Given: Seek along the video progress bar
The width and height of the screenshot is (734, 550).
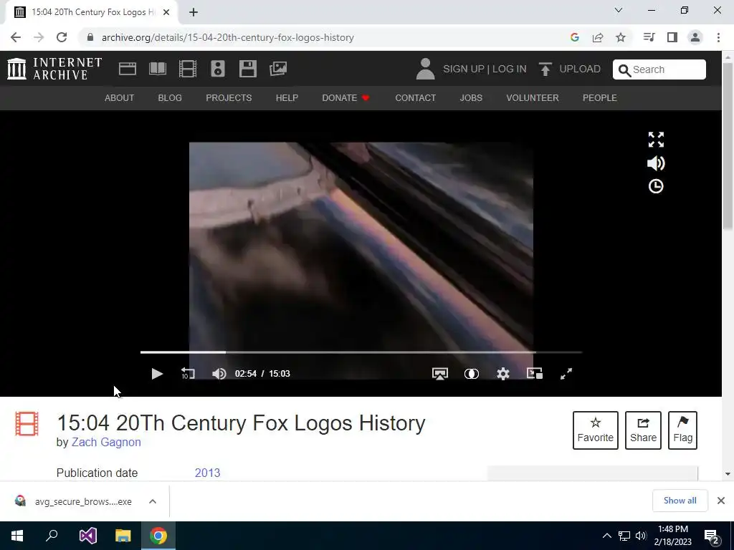Looking at the screenshot, I should click(361, 352).
